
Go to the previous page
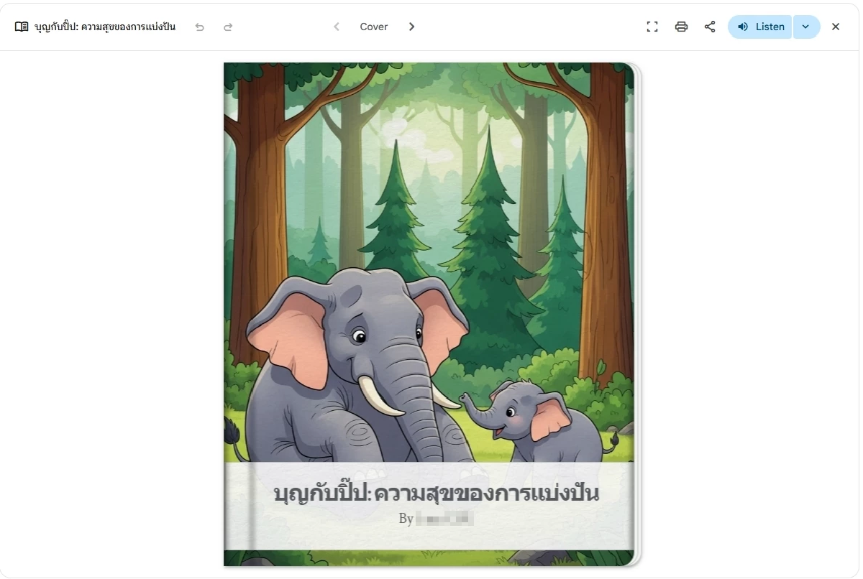click(x=336, y=27)
